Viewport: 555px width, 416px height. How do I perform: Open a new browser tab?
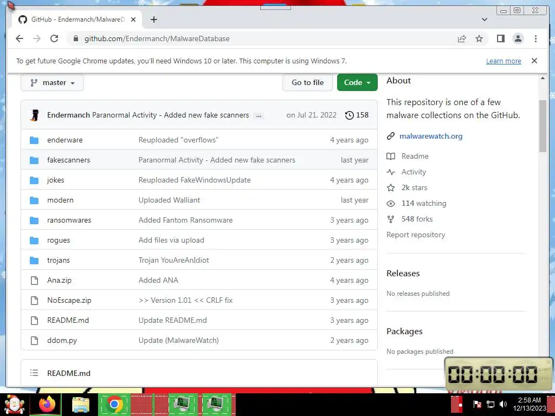tap(153, 19)
